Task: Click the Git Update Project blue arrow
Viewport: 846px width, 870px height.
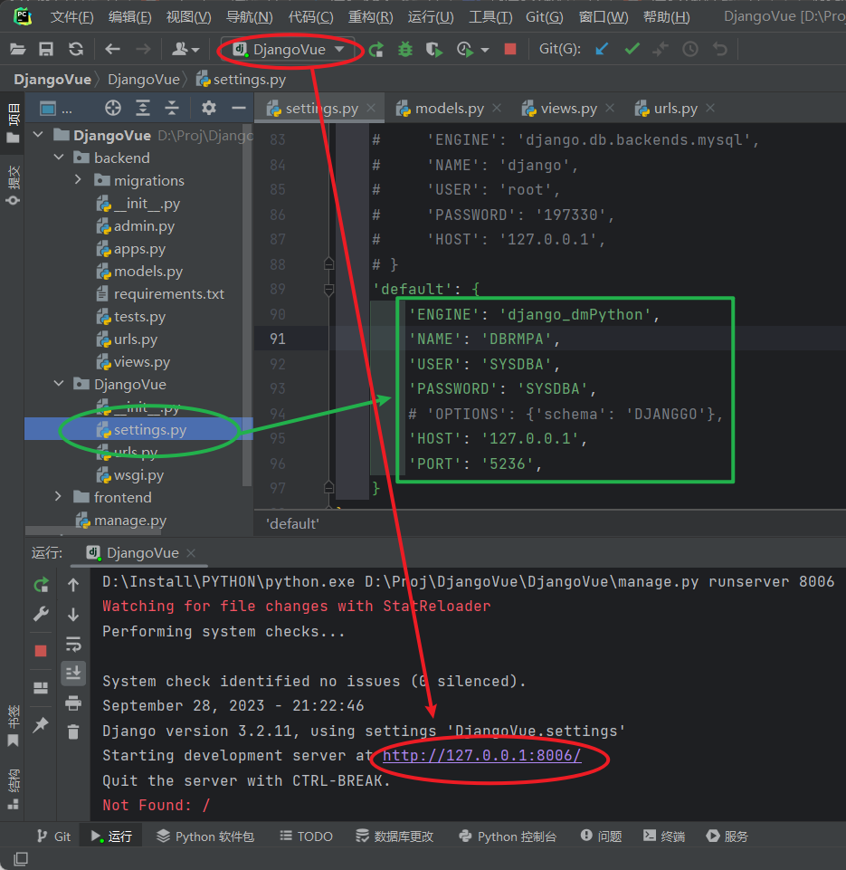Action: (x=602, y=50)
